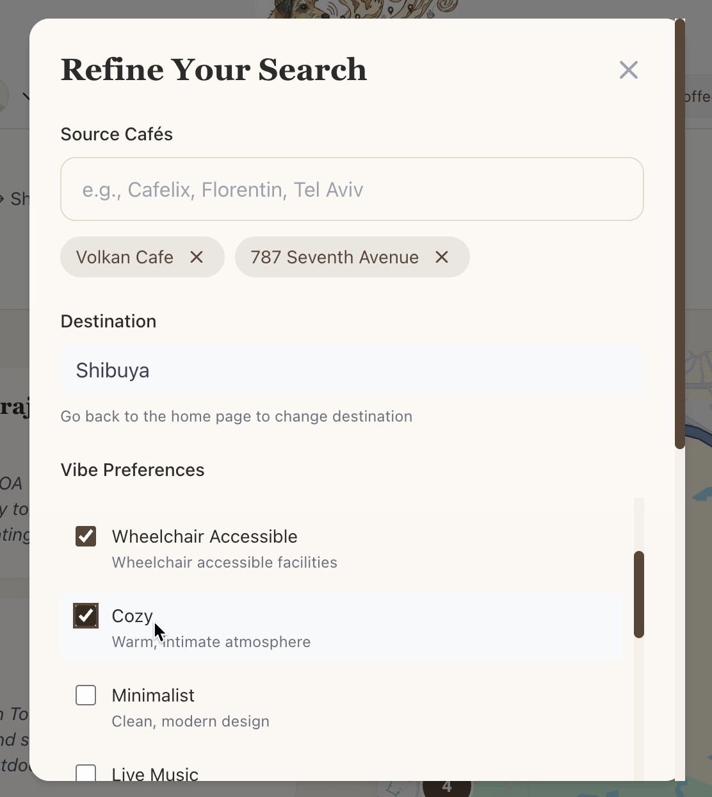
Task: Remove the Volkan Cafe chip
Action: coord(197,257)
